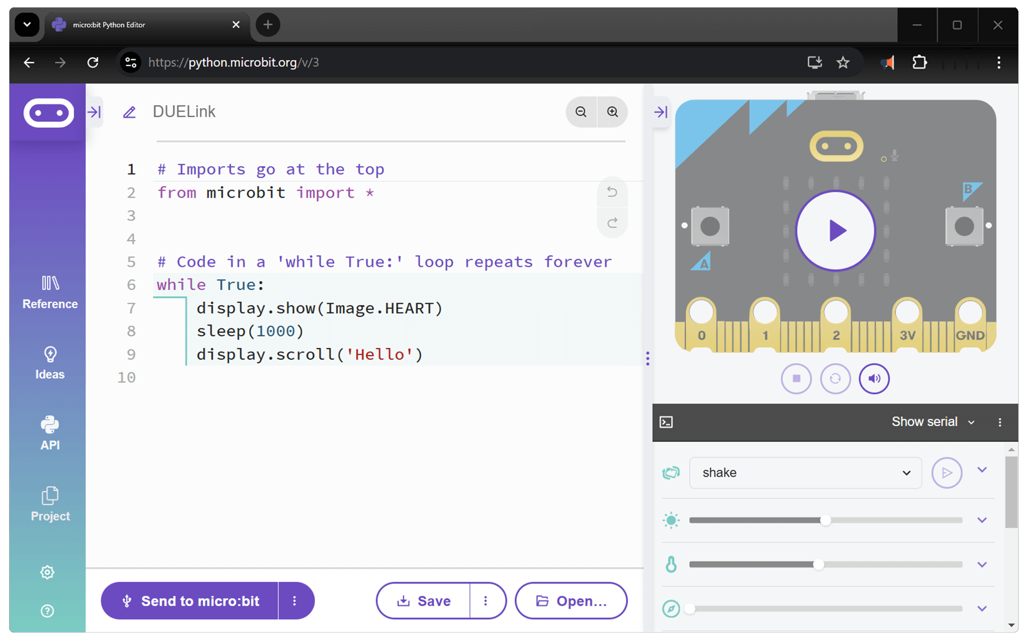The image size is (1029, 643).
Task: Start the simulator with play button
Action: (x=835, y=231)
